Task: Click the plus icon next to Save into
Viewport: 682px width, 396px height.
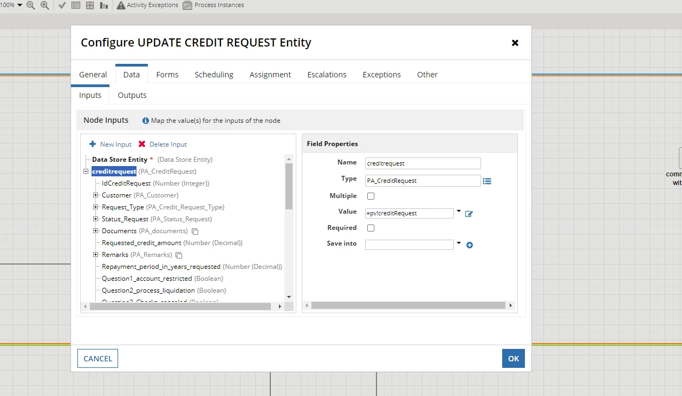Action: point(470,245)
